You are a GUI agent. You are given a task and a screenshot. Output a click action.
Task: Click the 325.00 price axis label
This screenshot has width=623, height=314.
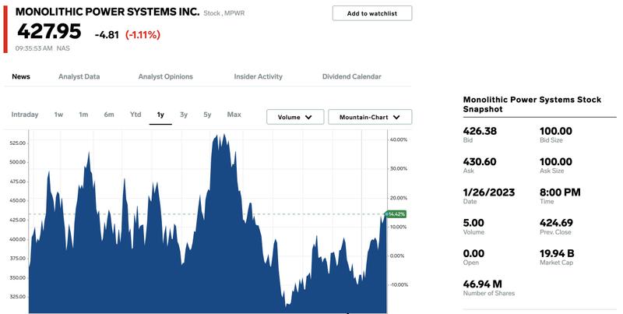(17, 297)
